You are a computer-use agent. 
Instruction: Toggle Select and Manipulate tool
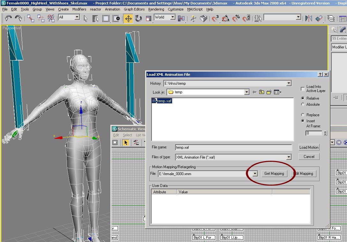pyautogui.click(x=193, y=18)
